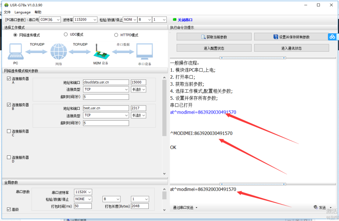
Task: Click the blue cloud icon at right edge
Action: click(x=332, y=37)
